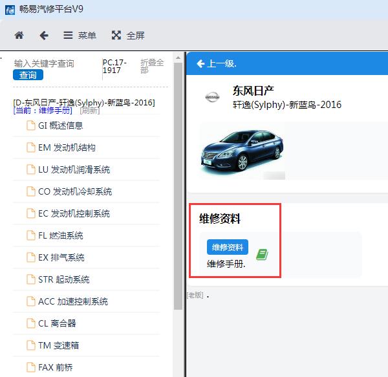Click document icon beside EC 发动机控制系统
The width and height of the screenshot is (388, 377).
[x=31, y=213]
